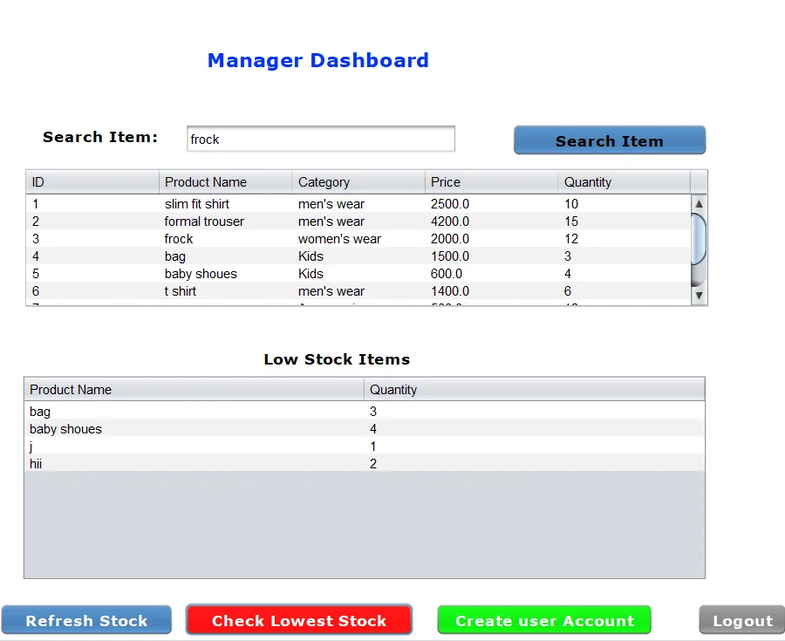This screenshot has height=641, width=785.
Task: Select the j row in Low Stock Items
Action: pyautogui.click(x=365, y=447)
